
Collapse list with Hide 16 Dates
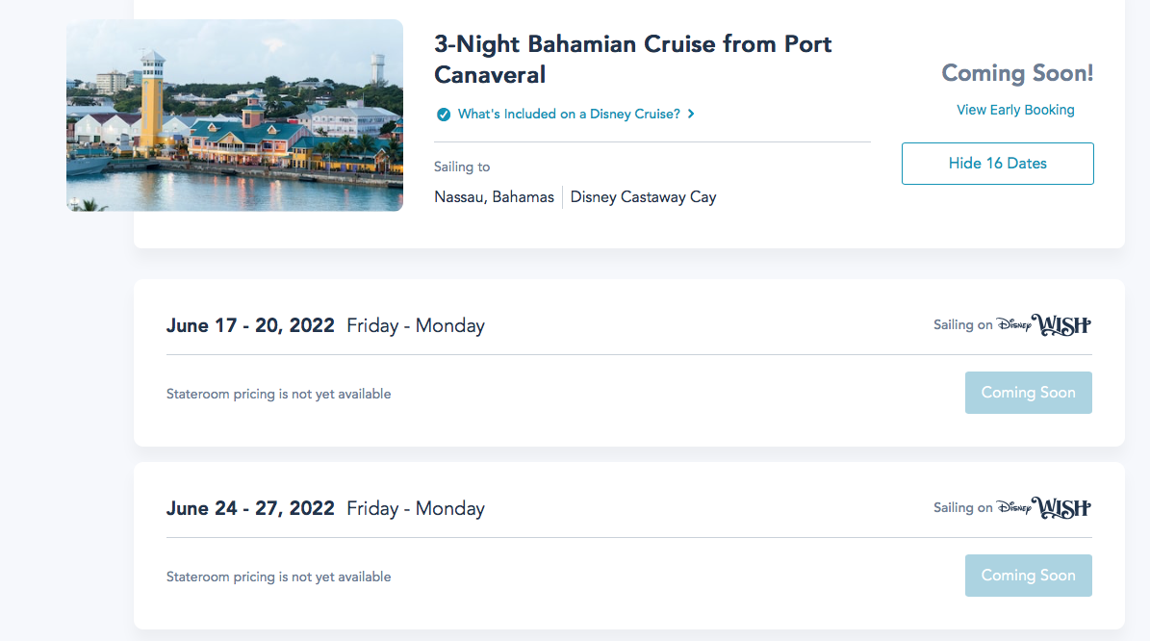coord(997,164)
